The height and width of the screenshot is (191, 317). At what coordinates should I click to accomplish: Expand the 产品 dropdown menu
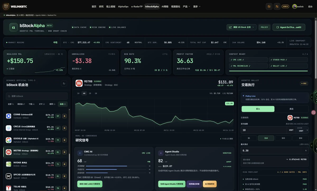tap(186, 6)
